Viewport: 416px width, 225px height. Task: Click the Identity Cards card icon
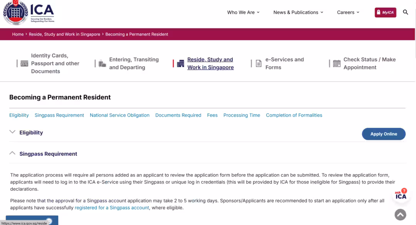[x=25, y=64]
